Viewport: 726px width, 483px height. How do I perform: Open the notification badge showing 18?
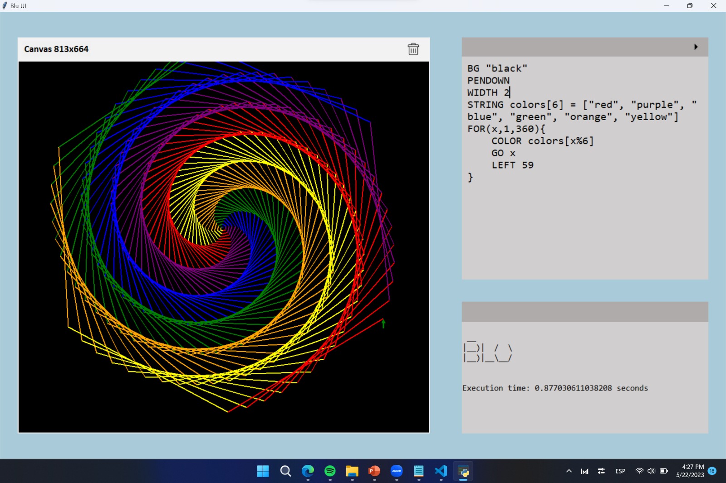coord(712,471)
